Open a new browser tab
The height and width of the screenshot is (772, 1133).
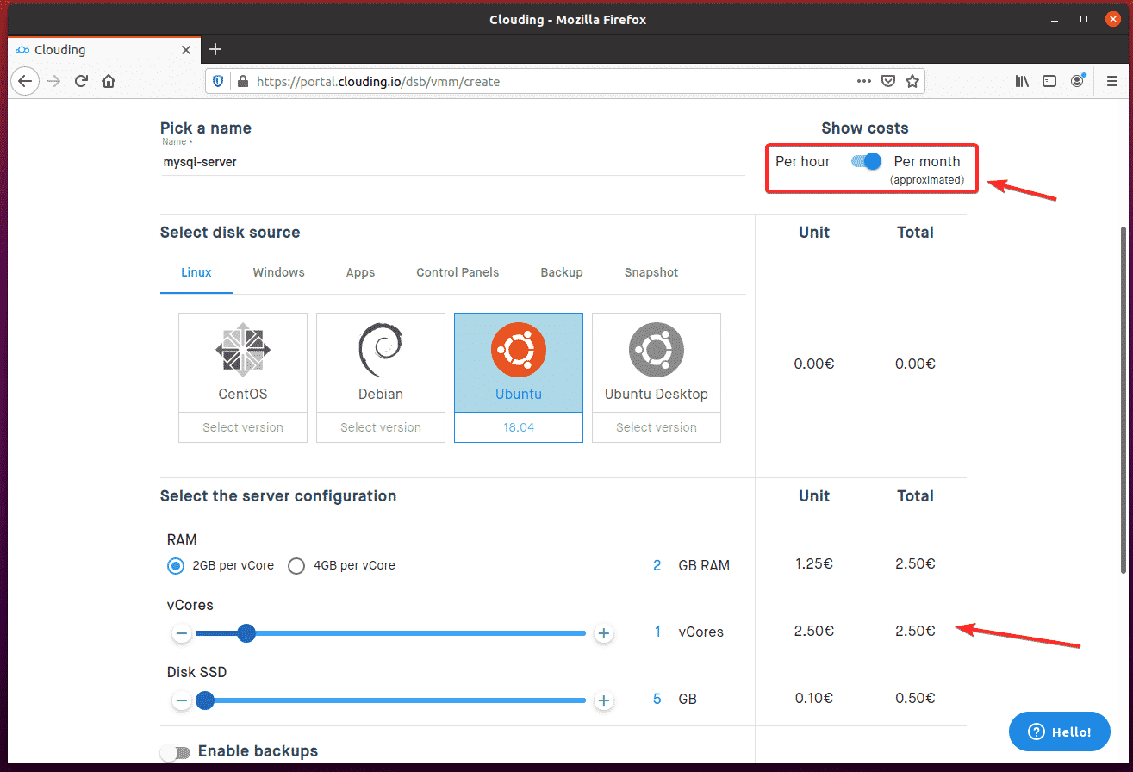point(215,49)
